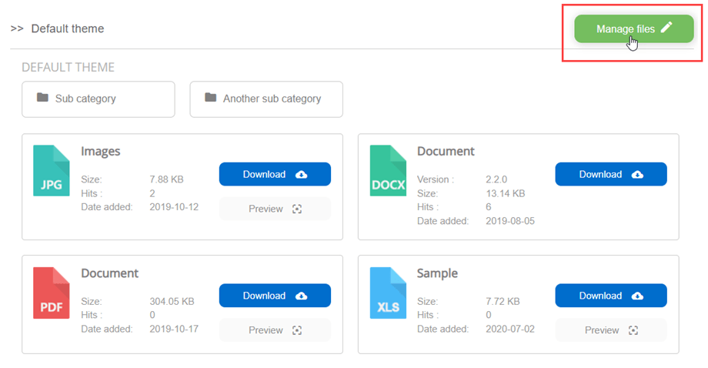Click the Default theme breadcrumb
708x368 pixels.
point(68,28)
